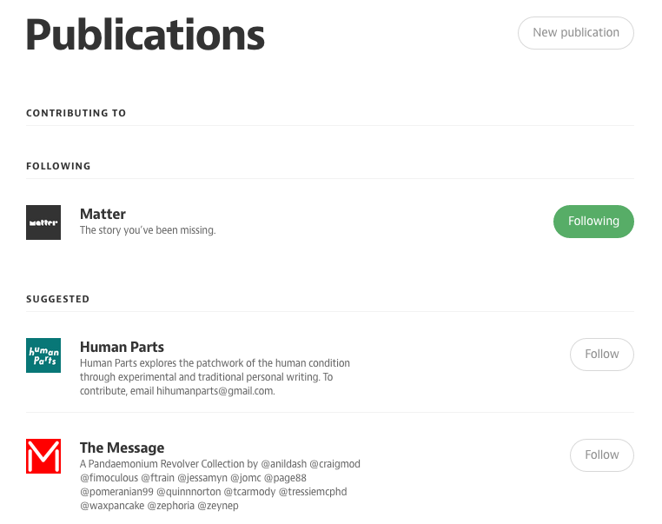Open the Matter publication title
The width and height of the screenshot is (662, 524).
(103, 214)
